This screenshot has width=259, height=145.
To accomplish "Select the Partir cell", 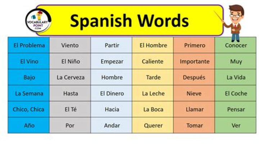I will 112,46.
